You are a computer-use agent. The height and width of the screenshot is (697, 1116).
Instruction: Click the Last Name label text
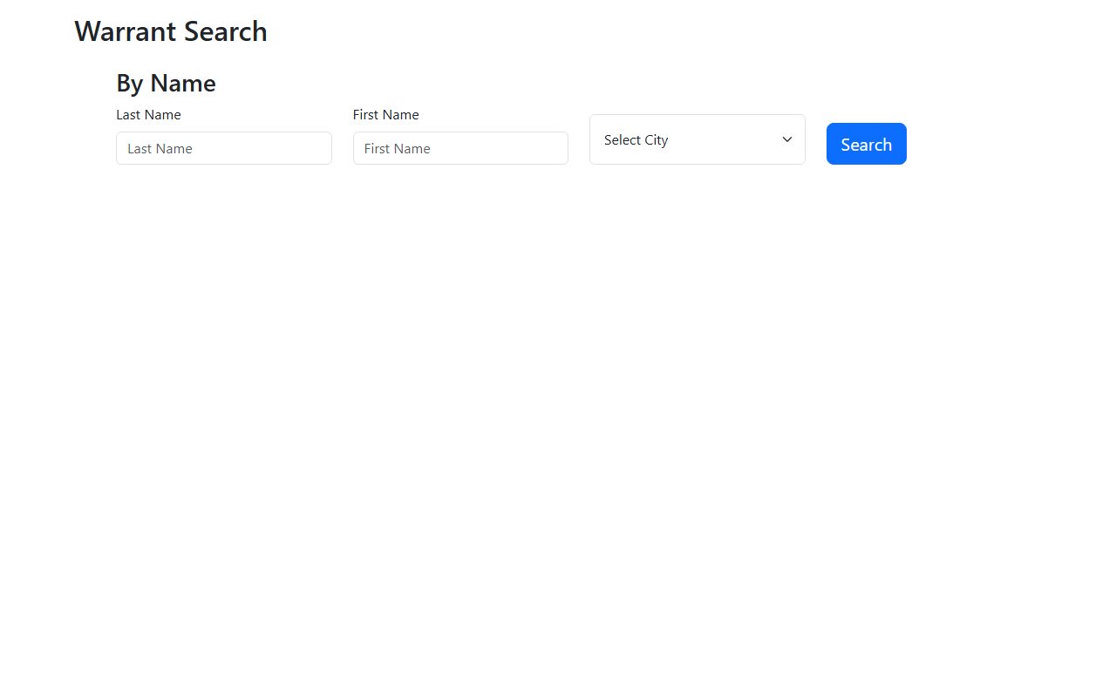click(x=148, y=115)
